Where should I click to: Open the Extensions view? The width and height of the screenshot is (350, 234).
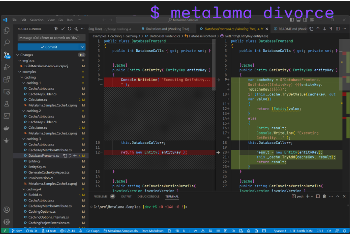click(7, 79)
